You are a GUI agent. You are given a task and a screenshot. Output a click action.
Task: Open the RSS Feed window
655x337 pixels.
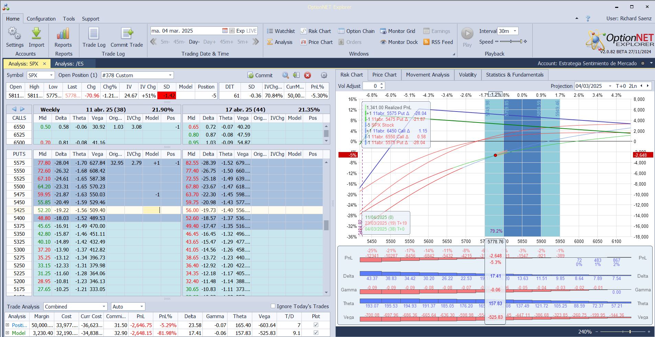coord(438,42)
